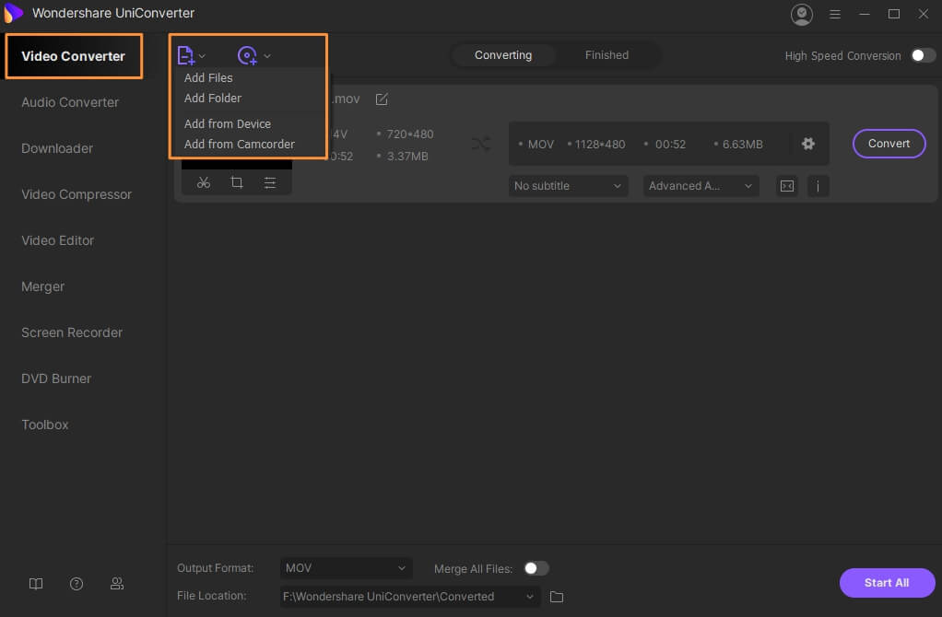Image resolution: width=942 pixels, height=617 pixels.
Task: Open the help question mark icon
Action: tap(77, 584)
